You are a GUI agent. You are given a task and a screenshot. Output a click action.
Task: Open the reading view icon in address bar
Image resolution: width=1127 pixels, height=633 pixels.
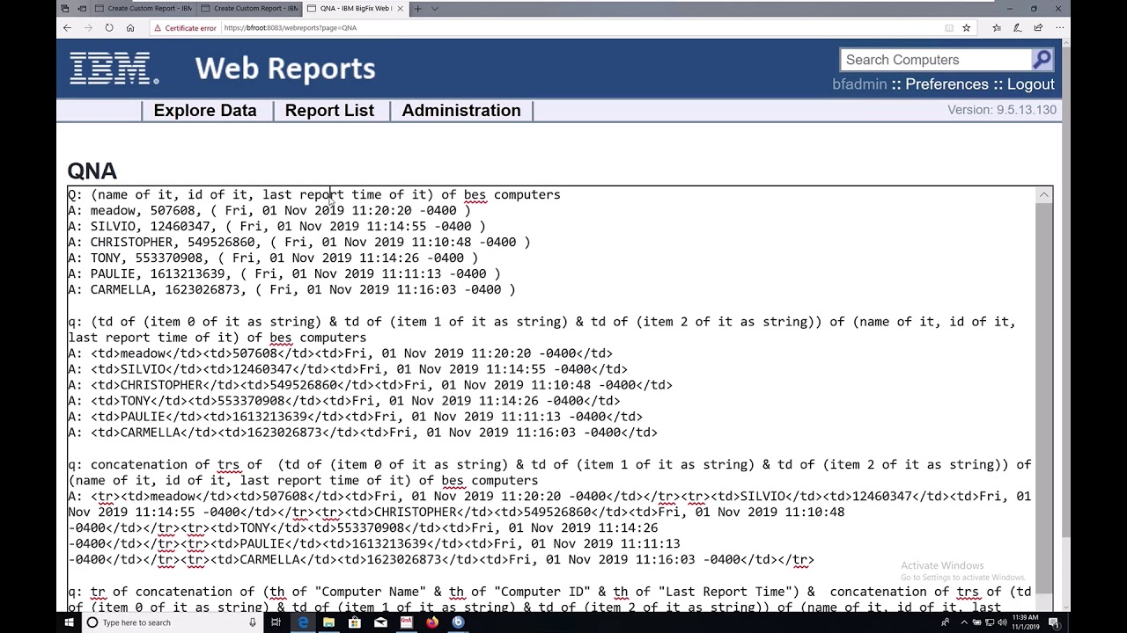[x=949, y=27]
